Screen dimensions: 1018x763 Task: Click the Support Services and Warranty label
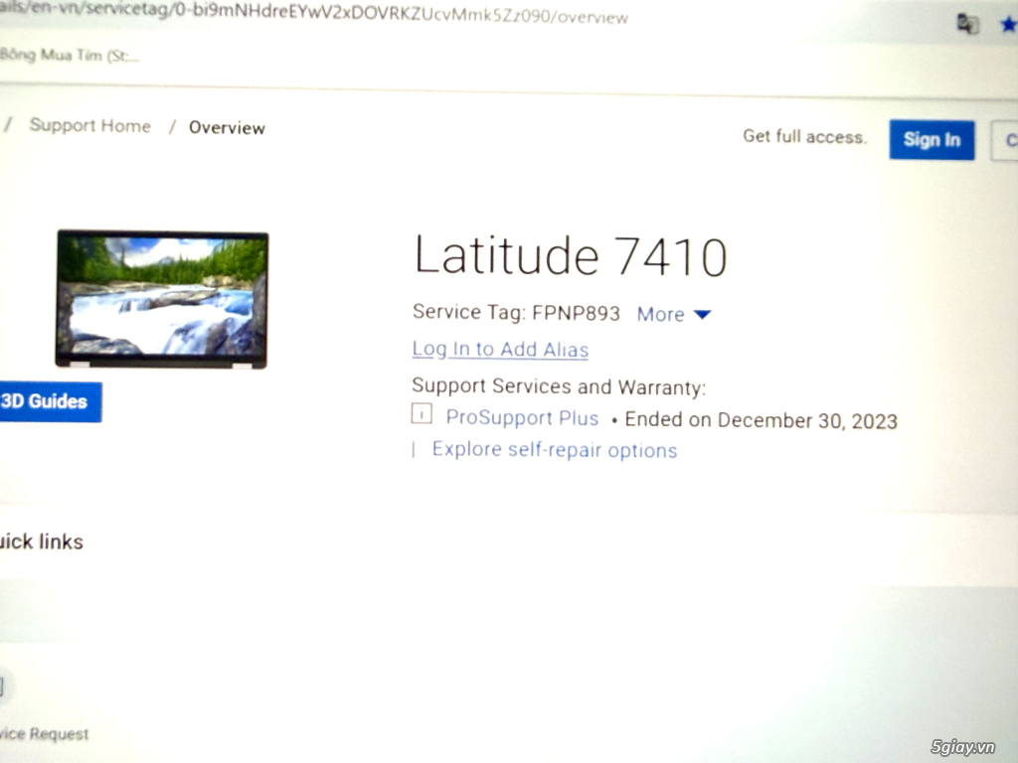pos(559,386)
